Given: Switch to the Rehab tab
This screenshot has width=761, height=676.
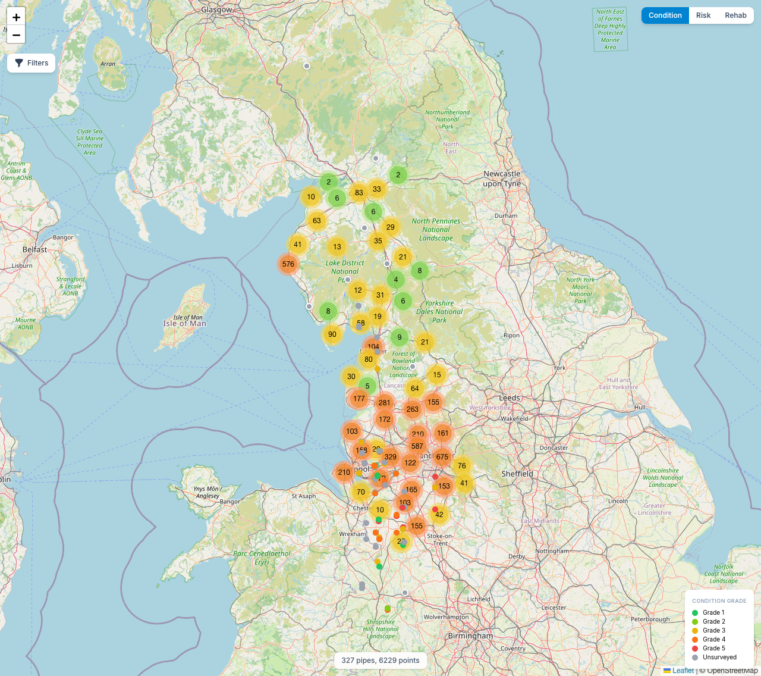Looking at the screenshot, I should coord(735,15).
